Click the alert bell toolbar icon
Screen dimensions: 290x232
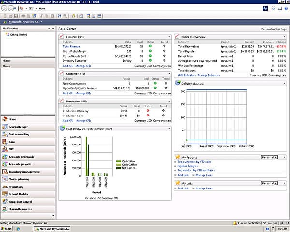coord(74,16)
